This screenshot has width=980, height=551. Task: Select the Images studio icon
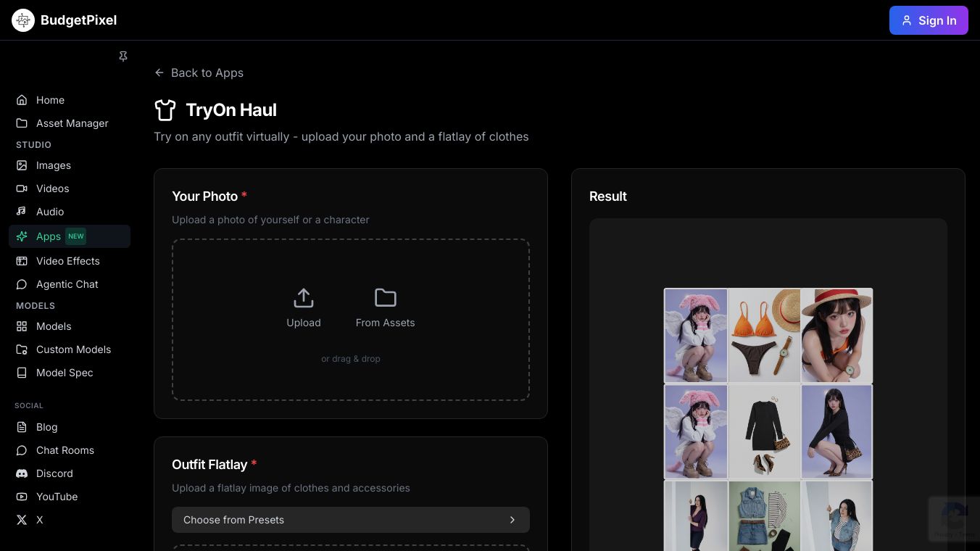click(x=22, y=165)
